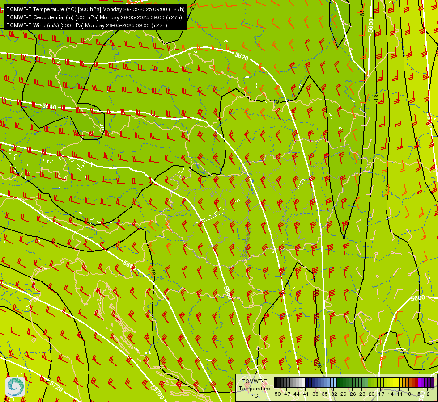The image size is (438, 402).
Task: Click the -47 value in the temperature legend
Action: 286,394
